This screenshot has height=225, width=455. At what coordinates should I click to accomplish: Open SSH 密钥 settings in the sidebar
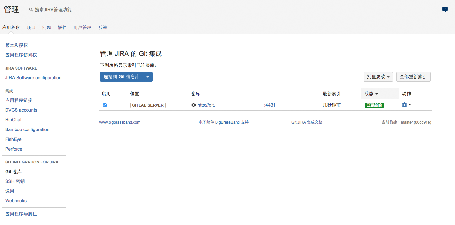[14, 181]
